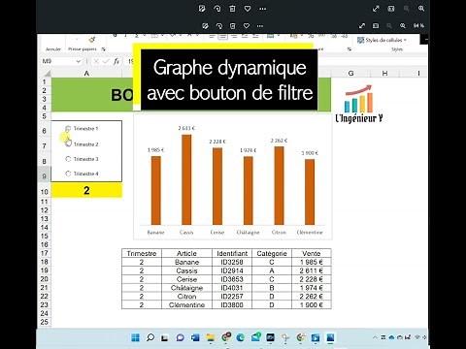This screenshot has height=349, width=466.
Task: Click the format painter brush icon in Excel ribbon
Action: click(x=92, y=40)
